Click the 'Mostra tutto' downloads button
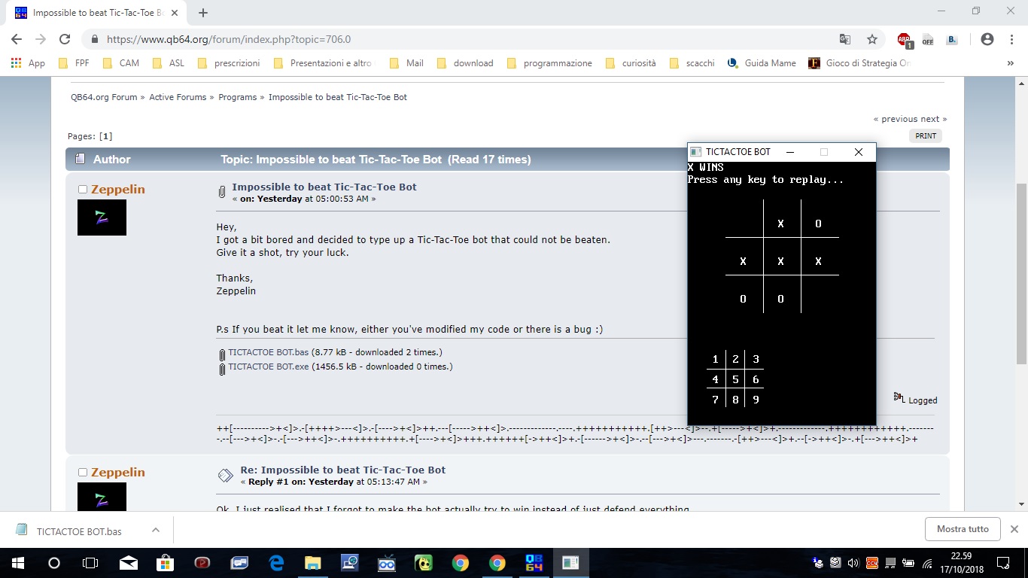 tap(962, 529)
